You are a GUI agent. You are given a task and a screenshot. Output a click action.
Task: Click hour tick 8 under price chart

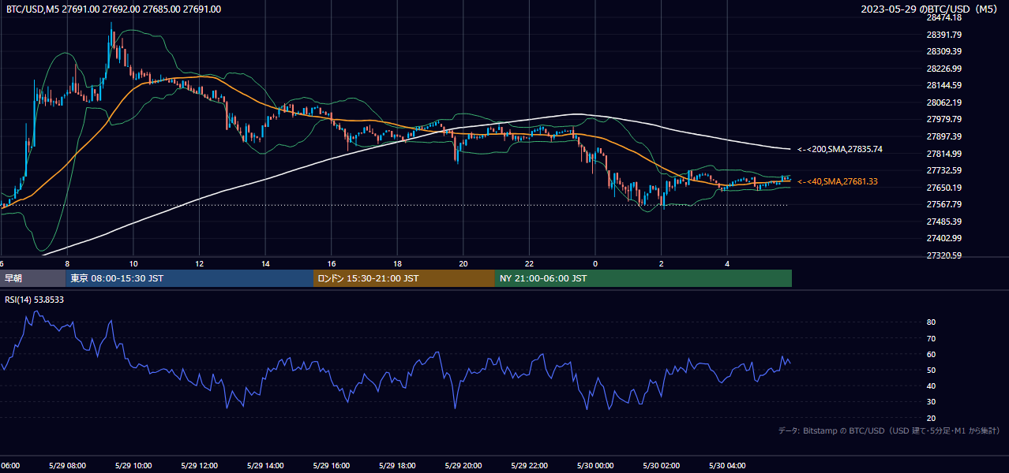click(x=67, y=264)
